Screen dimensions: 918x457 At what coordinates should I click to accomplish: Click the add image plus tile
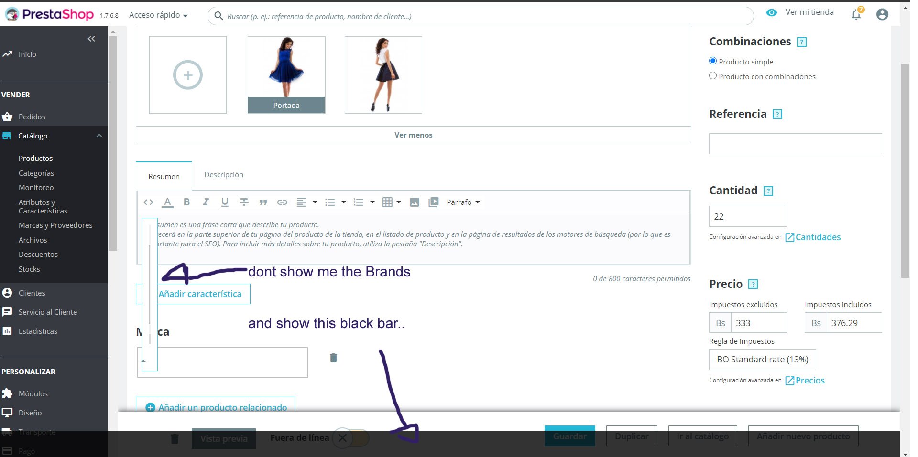coord(188,75)
